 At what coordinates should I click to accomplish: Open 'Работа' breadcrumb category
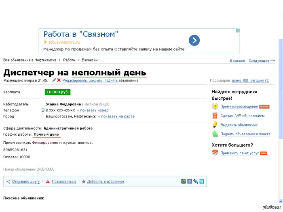pyautogui.click(x=69, y=60)
